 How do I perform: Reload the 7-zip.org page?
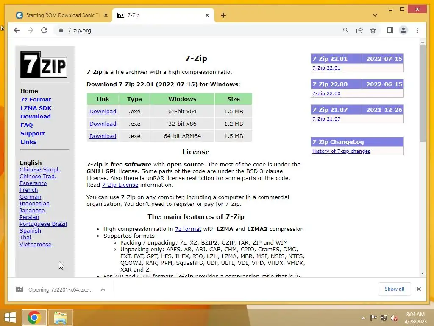44,30
